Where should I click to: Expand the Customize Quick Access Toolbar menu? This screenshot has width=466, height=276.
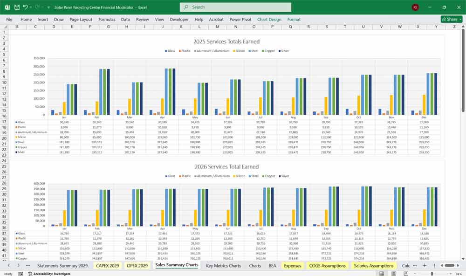click(x=48, y=7)
